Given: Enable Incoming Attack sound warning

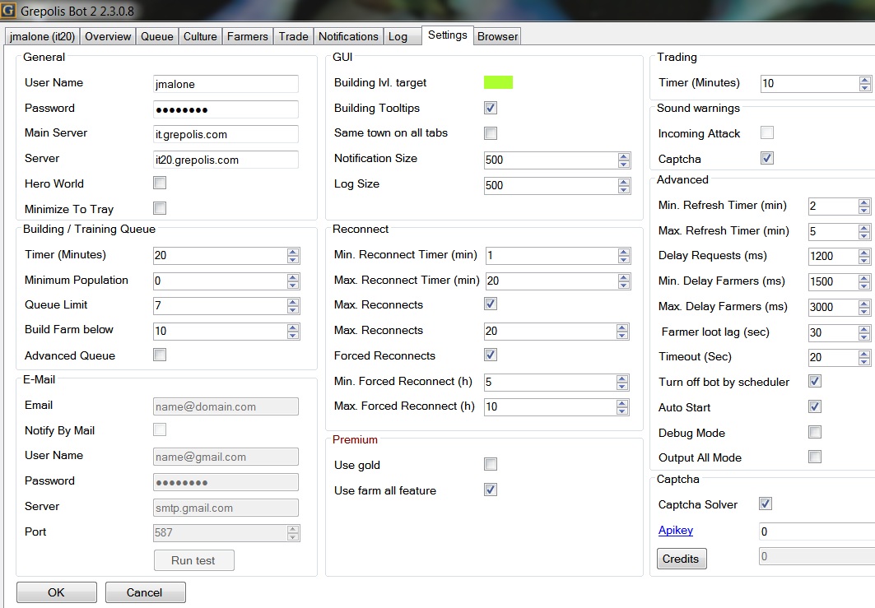Looking at the screenshot, I should 767,132.
